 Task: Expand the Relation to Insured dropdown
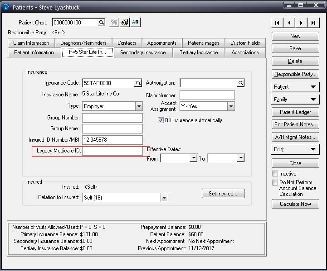(164, 198)
